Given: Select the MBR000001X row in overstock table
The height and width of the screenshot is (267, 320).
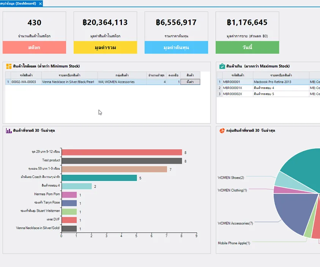Looking at the screenshot, I should point(268,88).
